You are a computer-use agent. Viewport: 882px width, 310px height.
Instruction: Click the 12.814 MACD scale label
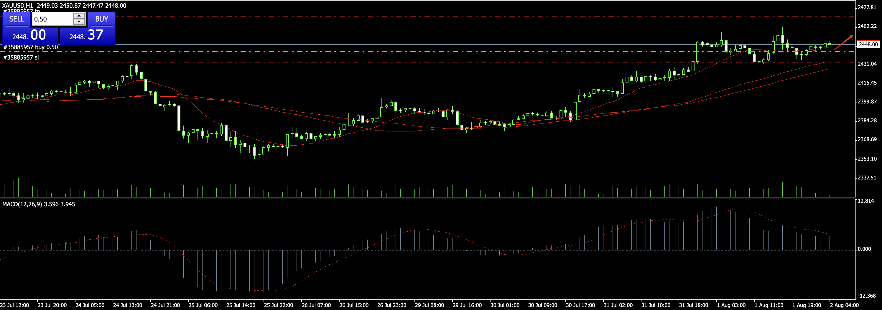coord(866,201)
